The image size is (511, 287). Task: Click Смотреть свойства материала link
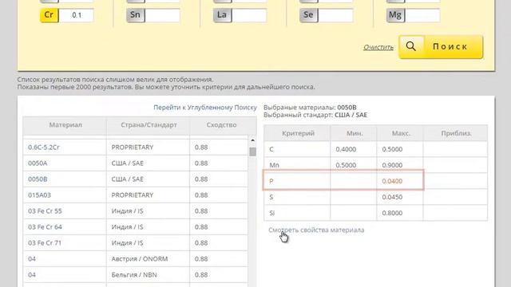tap(316, 230)
